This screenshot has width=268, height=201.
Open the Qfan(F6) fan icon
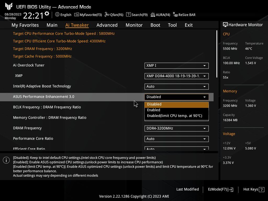click(x=107, y=15)
